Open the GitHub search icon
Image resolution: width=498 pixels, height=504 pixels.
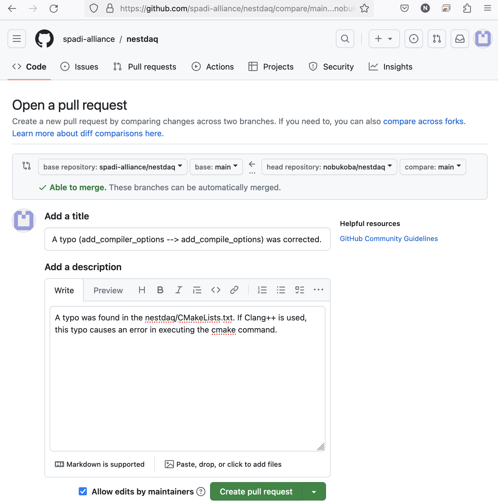coord(345,39)
